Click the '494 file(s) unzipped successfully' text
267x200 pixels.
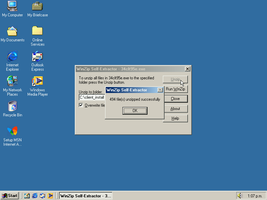[x=135, y=99]
